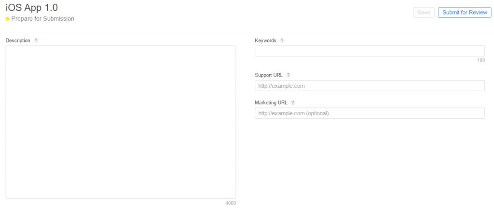The image size is (494, 215).
Task: Click the 100 character limit counter
Action: pos(480,61)
